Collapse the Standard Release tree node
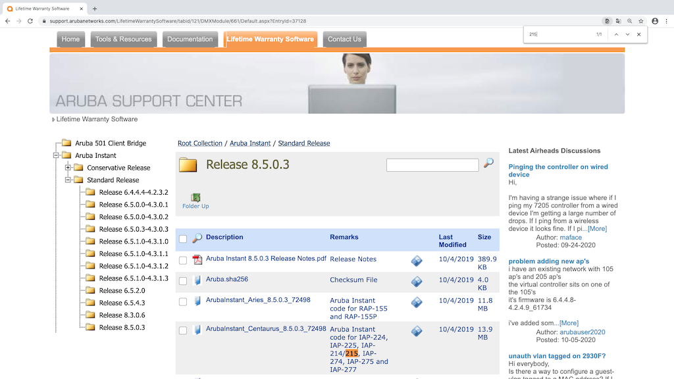Image resolution: width=674 pixels, height=379 pixels. point(68,180)
